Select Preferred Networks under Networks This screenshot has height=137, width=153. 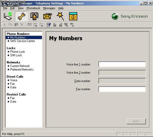[x=22, y=70]
